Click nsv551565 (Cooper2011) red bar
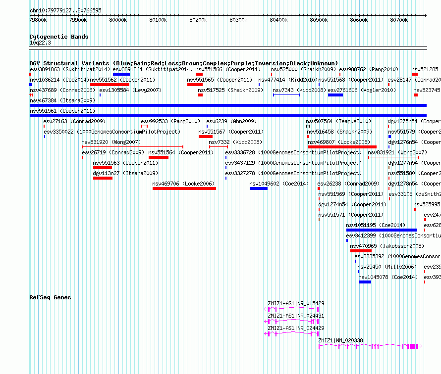Screen dimensions: 441x374 pyautogui.click(x=195, y=85)
